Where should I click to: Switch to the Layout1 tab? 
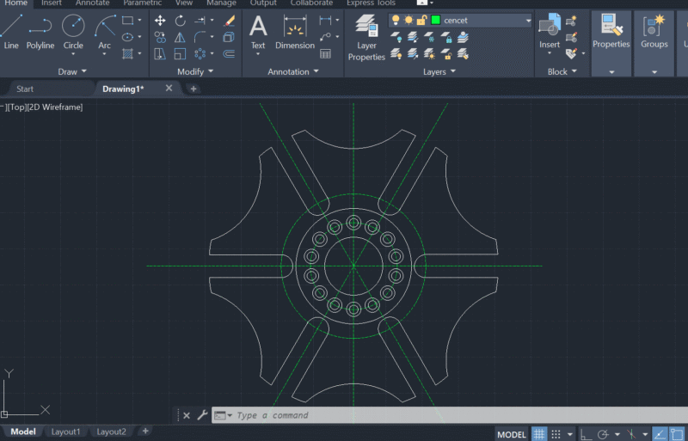pos(66,432)
